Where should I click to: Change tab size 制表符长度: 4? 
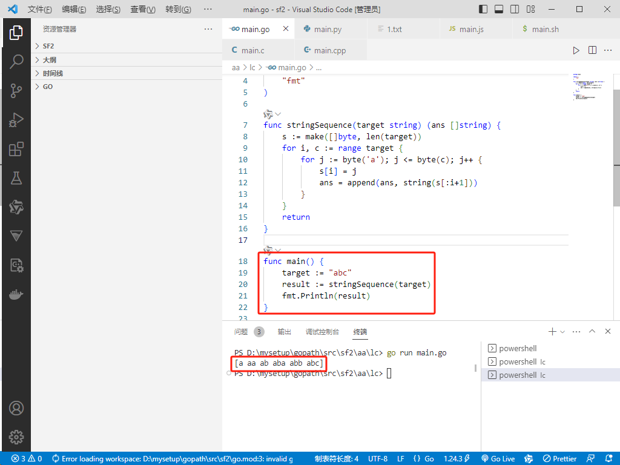pyautogui.click(x=337, y=459)
